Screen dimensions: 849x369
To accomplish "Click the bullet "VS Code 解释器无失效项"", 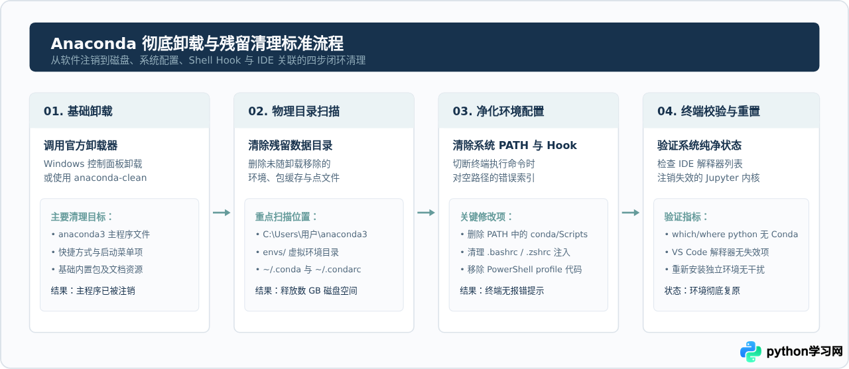I will click(716, 252).
